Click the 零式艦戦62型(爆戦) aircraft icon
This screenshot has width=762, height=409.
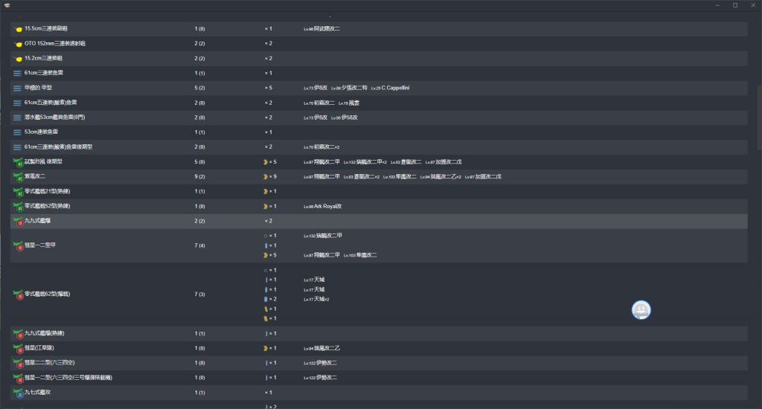[x=18, y=294]
